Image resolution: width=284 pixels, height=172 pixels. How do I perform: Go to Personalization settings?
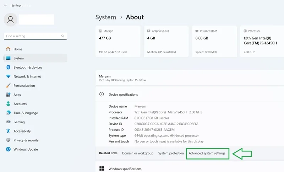pyautogui.click(x=35, y=86)
